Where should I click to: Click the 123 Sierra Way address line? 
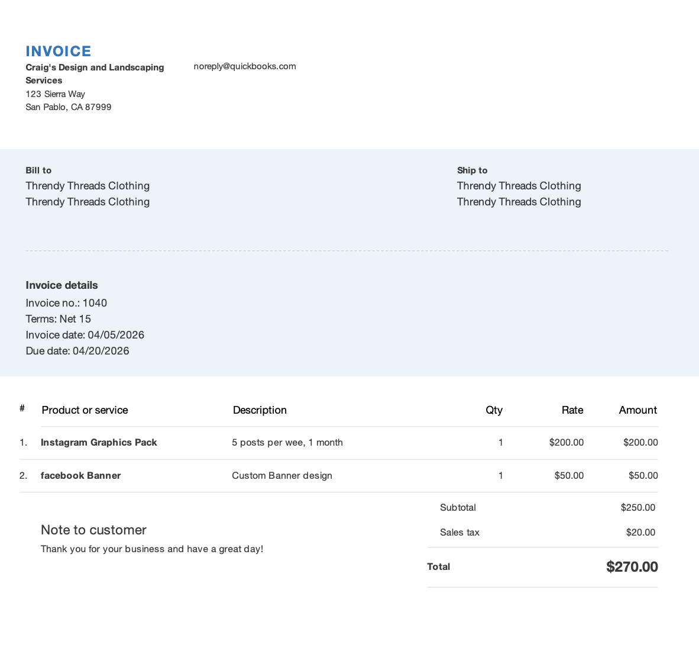[x=56, y=94]
